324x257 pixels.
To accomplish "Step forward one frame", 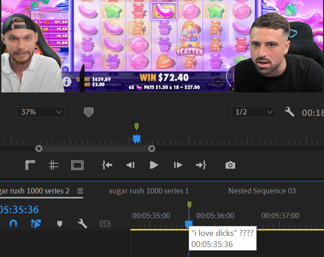I will [x=178, y=165].
